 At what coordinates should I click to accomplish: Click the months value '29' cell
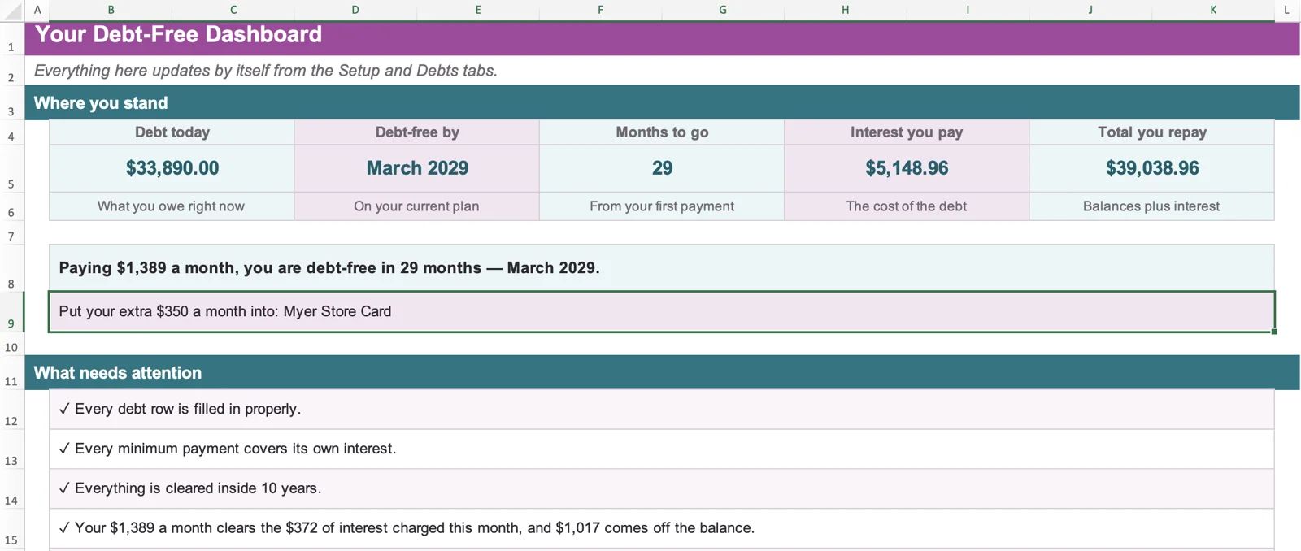tap(662, 168)
